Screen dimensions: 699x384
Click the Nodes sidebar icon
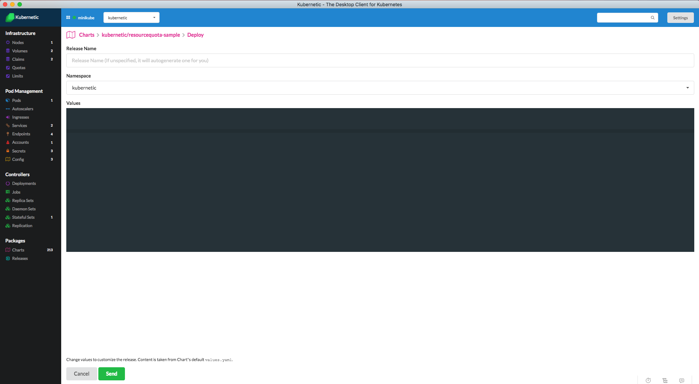point(8,43)
